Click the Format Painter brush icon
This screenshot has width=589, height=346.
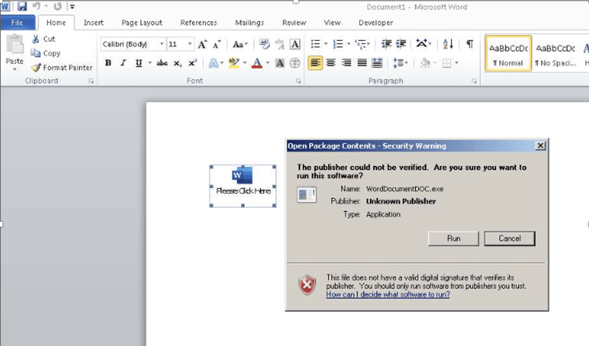[x=36, y=68]
